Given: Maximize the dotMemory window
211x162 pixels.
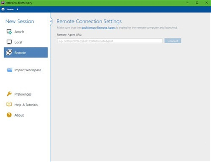Looking at the screenshot, I should click(197, 3).
